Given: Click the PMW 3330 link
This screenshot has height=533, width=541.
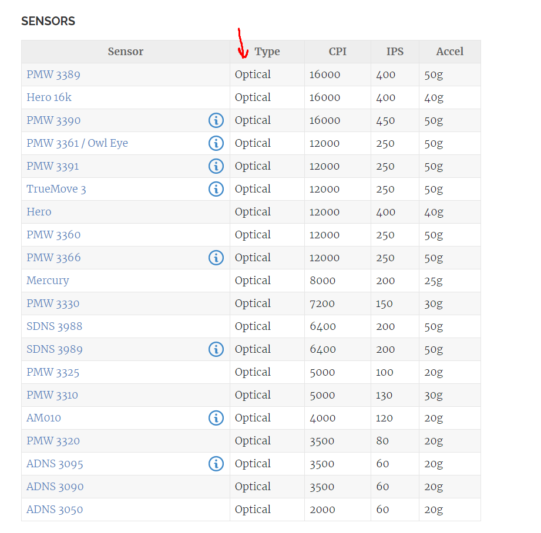Looking at the screenshot, I should [53, 303].
